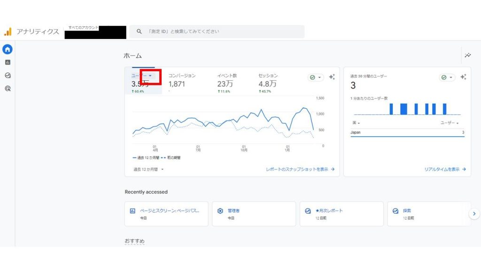Click the 60.4% change on ユーザー
Viewport: 481px width, 270px height.
click(138, 91)
